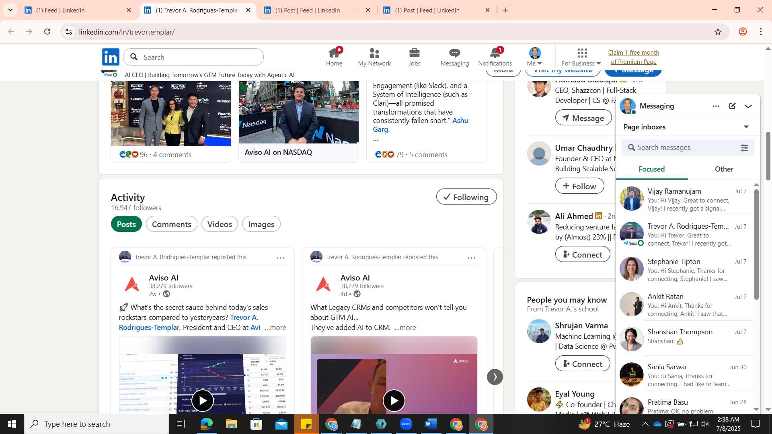Show hidden system tray icons
The width and height of the screenshot is (772, 434).
(x=645, y=424)
